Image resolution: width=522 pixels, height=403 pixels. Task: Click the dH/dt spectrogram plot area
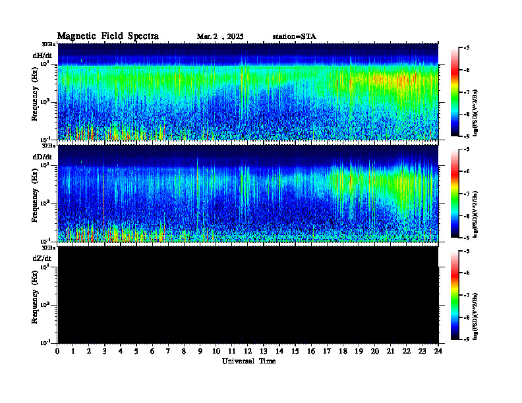(248, 92)
